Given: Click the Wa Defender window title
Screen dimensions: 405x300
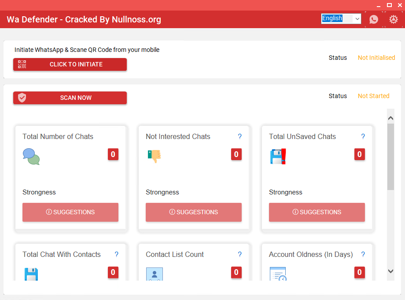Looking at the screenshot, I should tap(84, 19).
